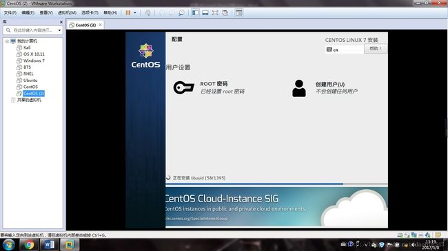Click the Kali VM icon in library
The height and width of the screenshot is (251, 448).
click(x=19, y=47)
